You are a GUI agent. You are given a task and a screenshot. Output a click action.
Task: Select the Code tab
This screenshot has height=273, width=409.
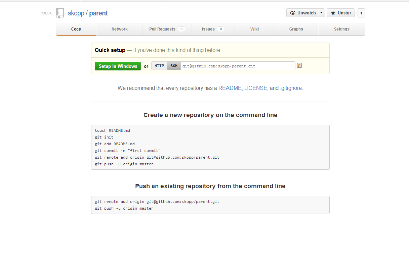click(76, 29)
